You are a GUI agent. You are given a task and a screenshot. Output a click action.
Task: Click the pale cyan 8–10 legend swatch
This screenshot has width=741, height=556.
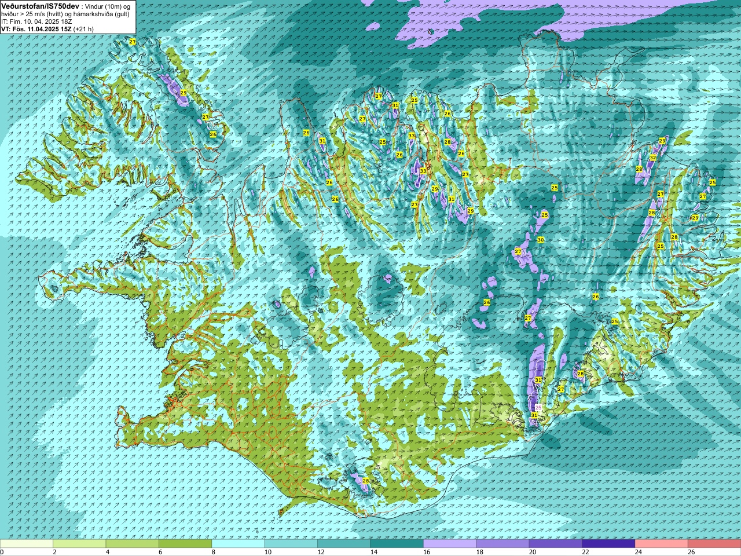click(238, 544)
